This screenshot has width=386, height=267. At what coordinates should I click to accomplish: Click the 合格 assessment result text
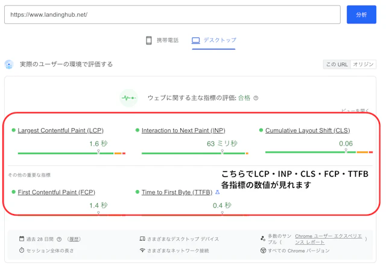pos(244,98)
